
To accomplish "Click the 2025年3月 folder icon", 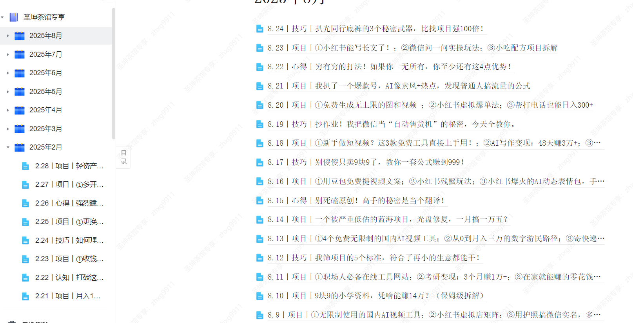I will (x=20, y=129).
